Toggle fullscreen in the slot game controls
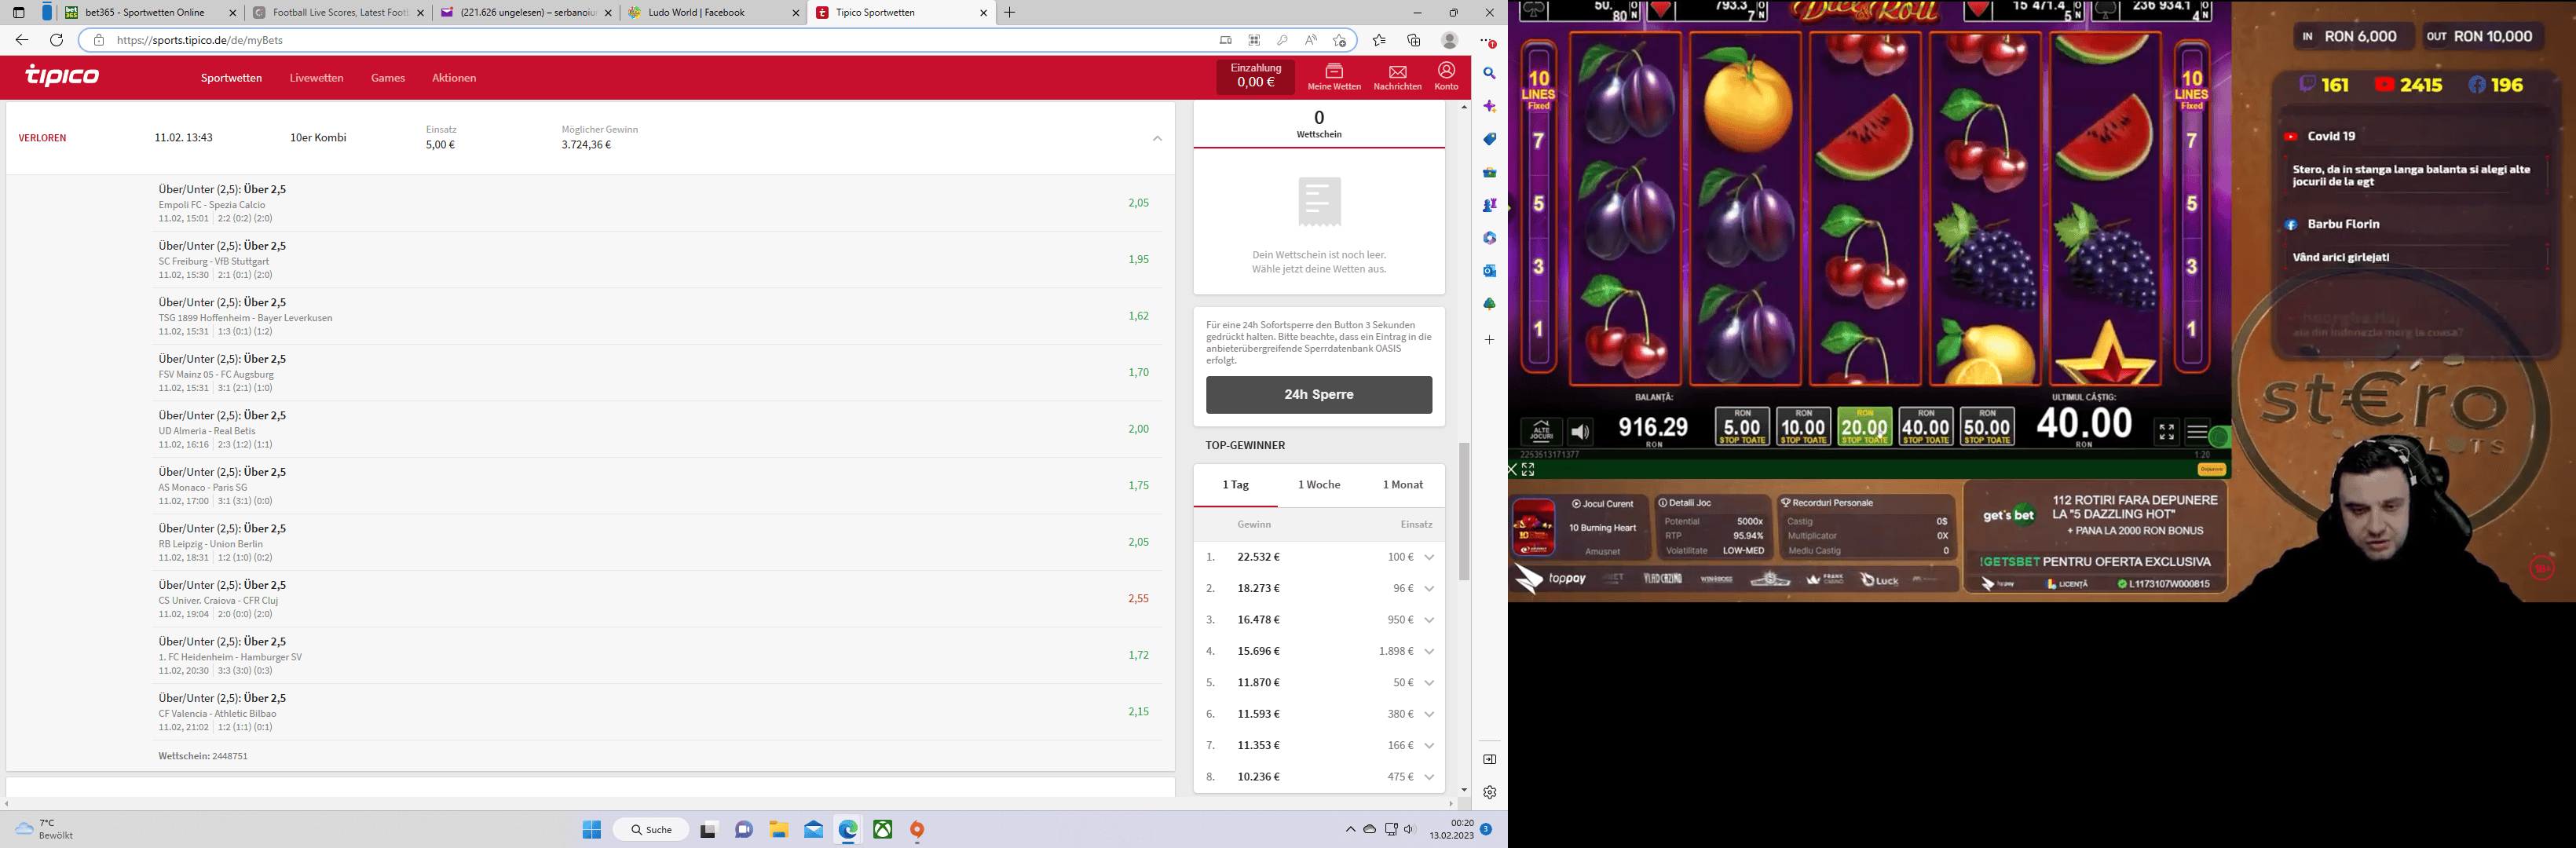The height and width of the screenshot is (848, 2576). pyautogui.click(x=2166, y=432)
